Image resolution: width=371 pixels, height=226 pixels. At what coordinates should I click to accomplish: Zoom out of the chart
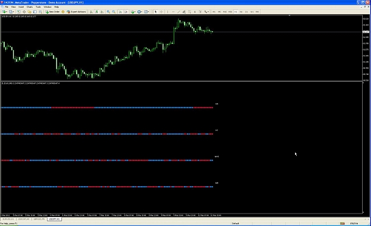pos(114,12)
